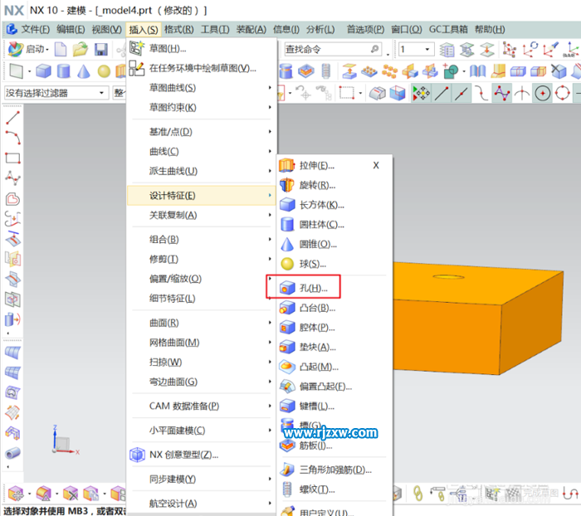Open the 没有选择过滤器 selection filter dropdown
This screenshot has width=581, height=516.
pos(56,93)
